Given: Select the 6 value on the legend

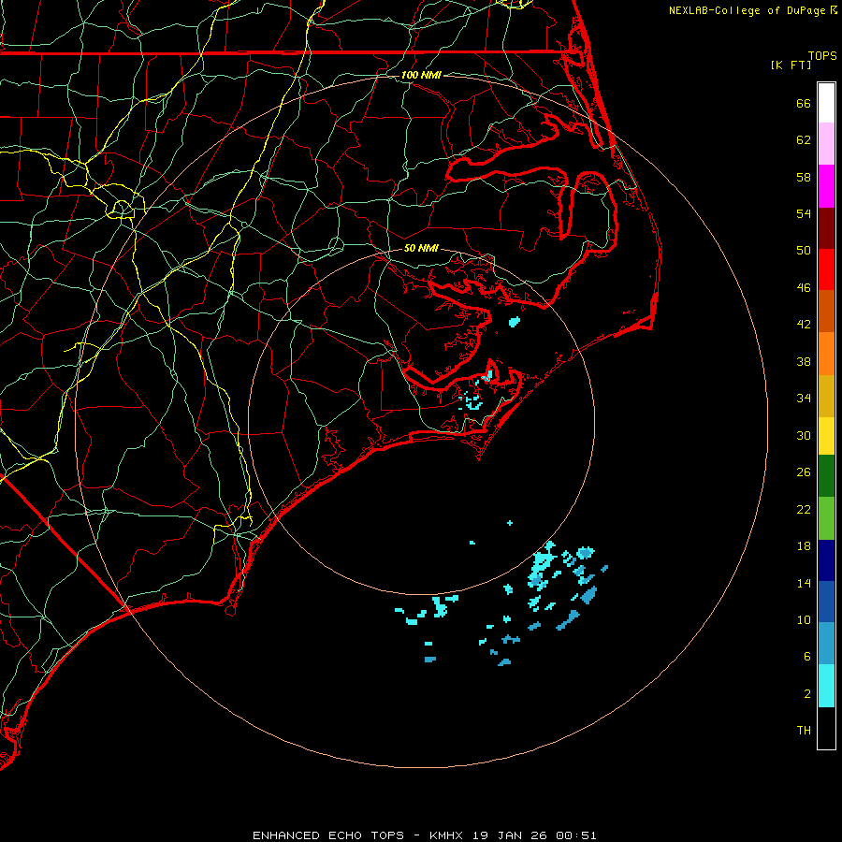Looking at the screenshot, I should [x=807, y=657].
